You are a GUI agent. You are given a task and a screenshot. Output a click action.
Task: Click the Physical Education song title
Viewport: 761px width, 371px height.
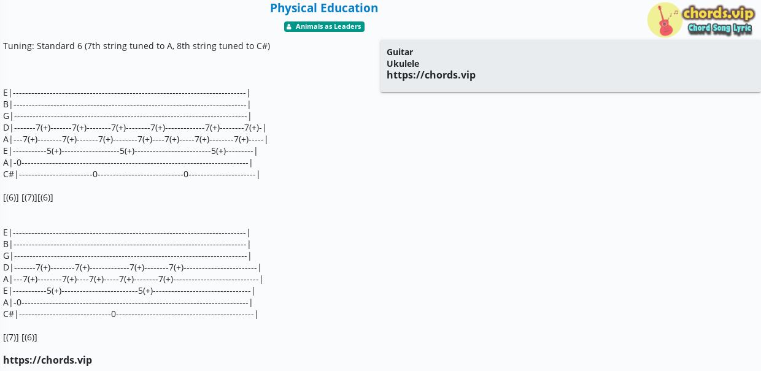pos(324,8)
